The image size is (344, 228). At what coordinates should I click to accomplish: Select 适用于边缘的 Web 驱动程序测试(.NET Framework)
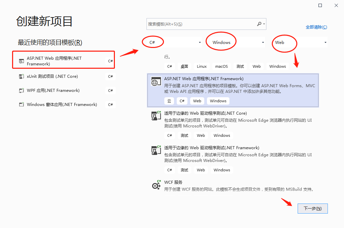(233, 160)
